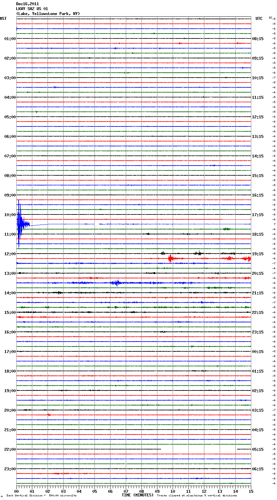Click the 08:15 UTC time label
The height and width of the screenshot is (500, 277).
click(258, 39)
